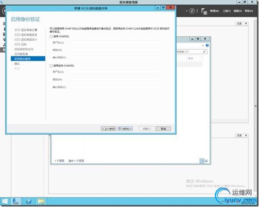
Task: Select the 确认 wizard step
Action: 17,64
